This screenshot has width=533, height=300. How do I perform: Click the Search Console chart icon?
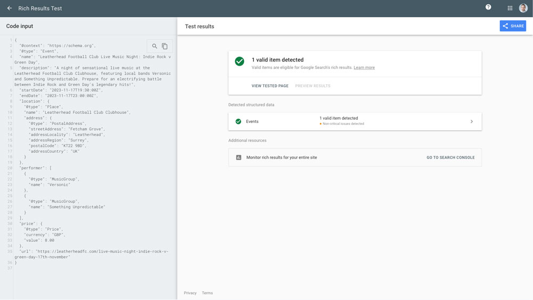tap(239, 157)
